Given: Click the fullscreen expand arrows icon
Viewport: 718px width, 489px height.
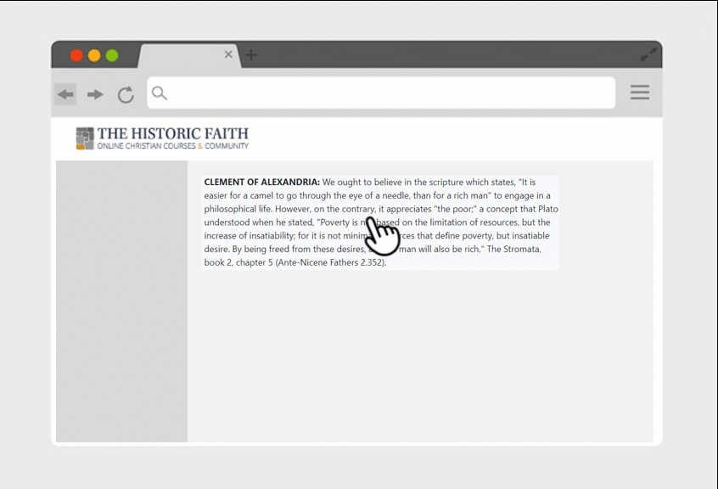Looking at the screenshot, I should click(648, 54).
